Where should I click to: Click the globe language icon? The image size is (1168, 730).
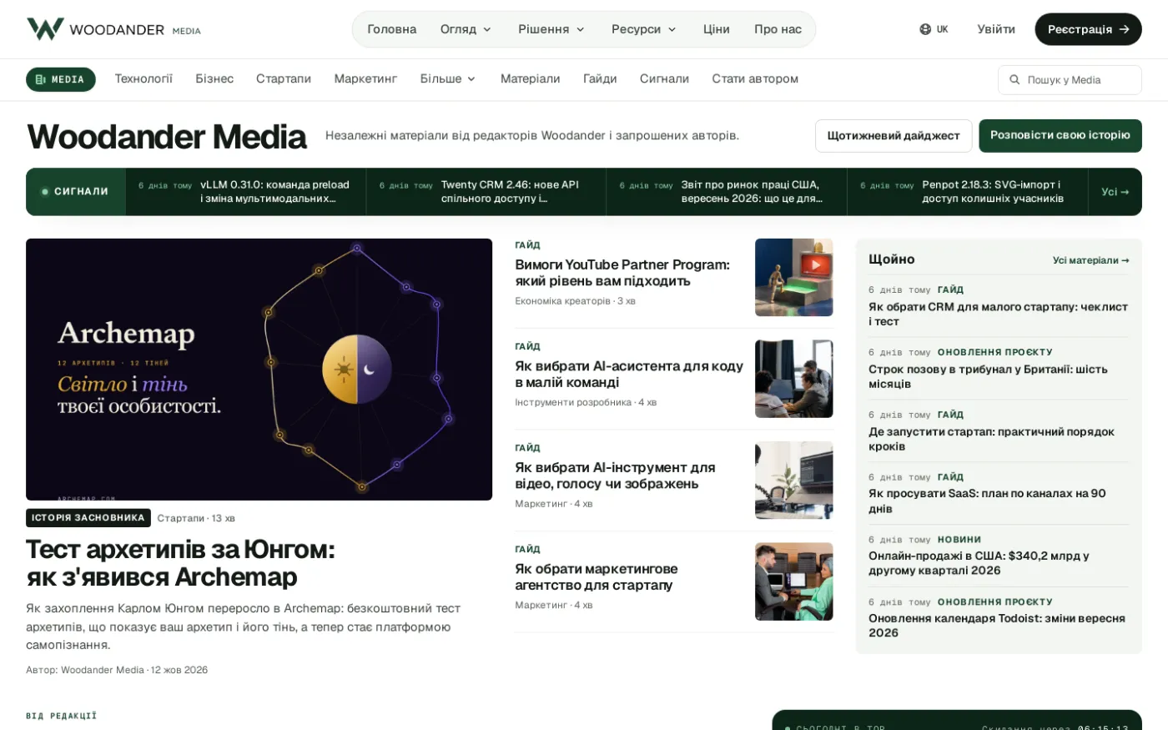click(925, 29)
